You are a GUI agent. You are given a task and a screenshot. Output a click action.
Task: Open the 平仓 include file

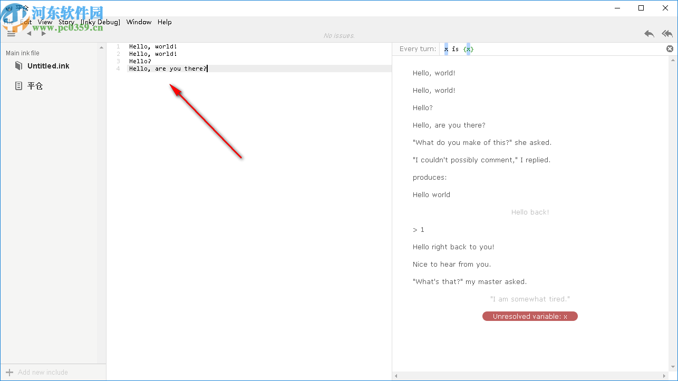coord(35,86)
